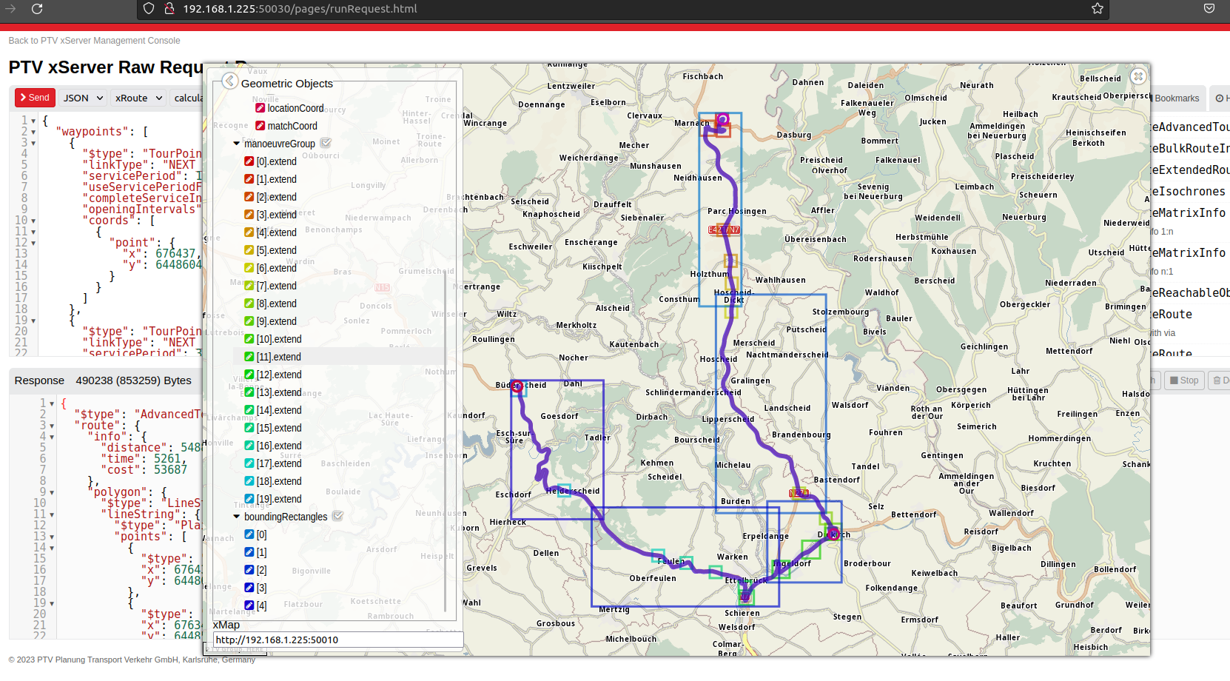Click the [10].extend pencil icon
Screen dimensions: 1230x681
tap(249, 339)
